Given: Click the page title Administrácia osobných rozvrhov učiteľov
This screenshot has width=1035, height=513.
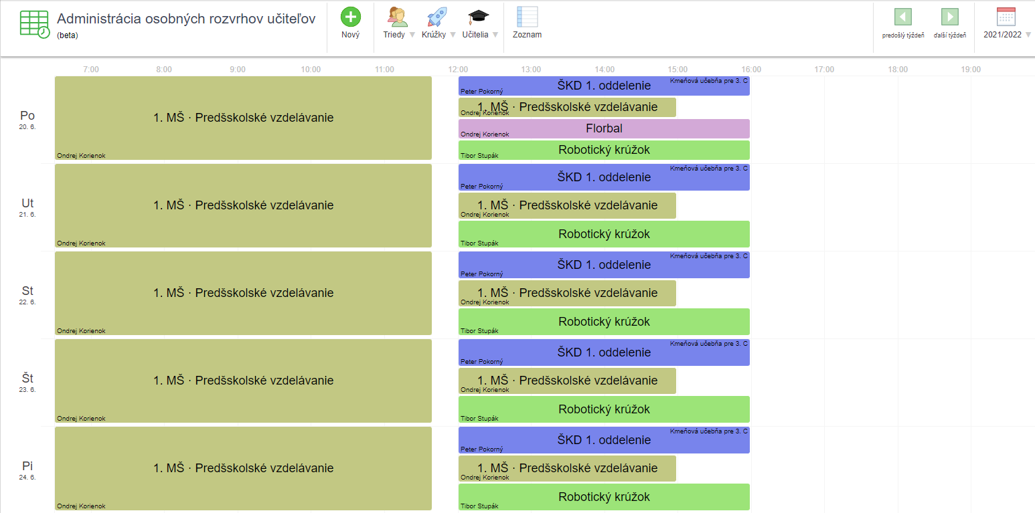Looking at the screenshot, I should point(186,19).
